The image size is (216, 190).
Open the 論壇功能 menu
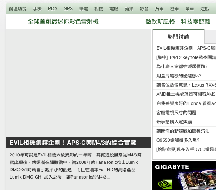18,9
